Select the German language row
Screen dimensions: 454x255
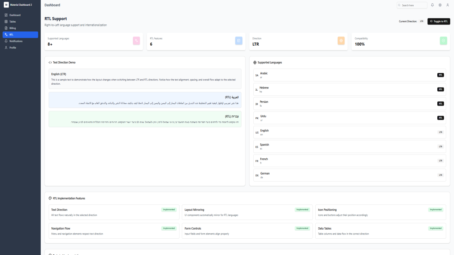tap(349, 175)
